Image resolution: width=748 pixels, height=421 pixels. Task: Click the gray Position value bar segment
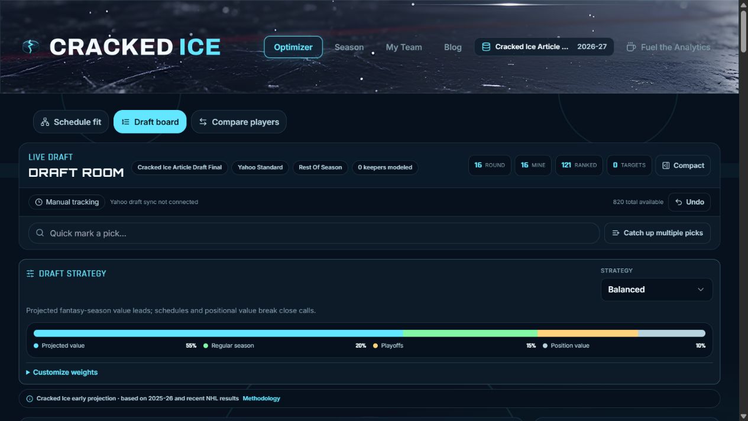(x=672, y=333)
